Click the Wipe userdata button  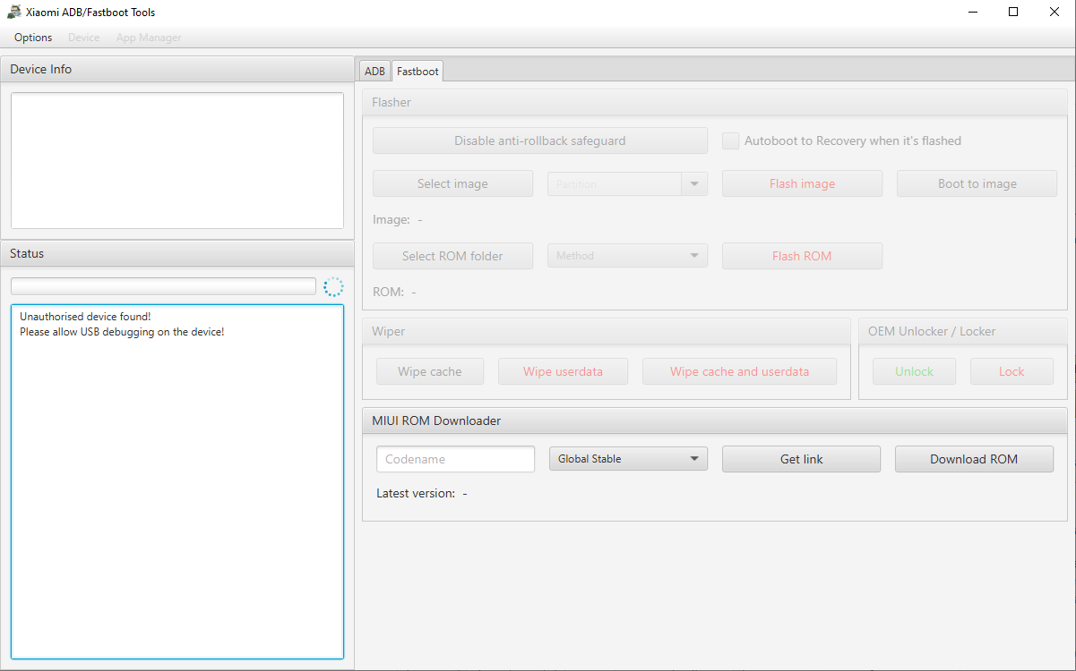coord(563,371)
